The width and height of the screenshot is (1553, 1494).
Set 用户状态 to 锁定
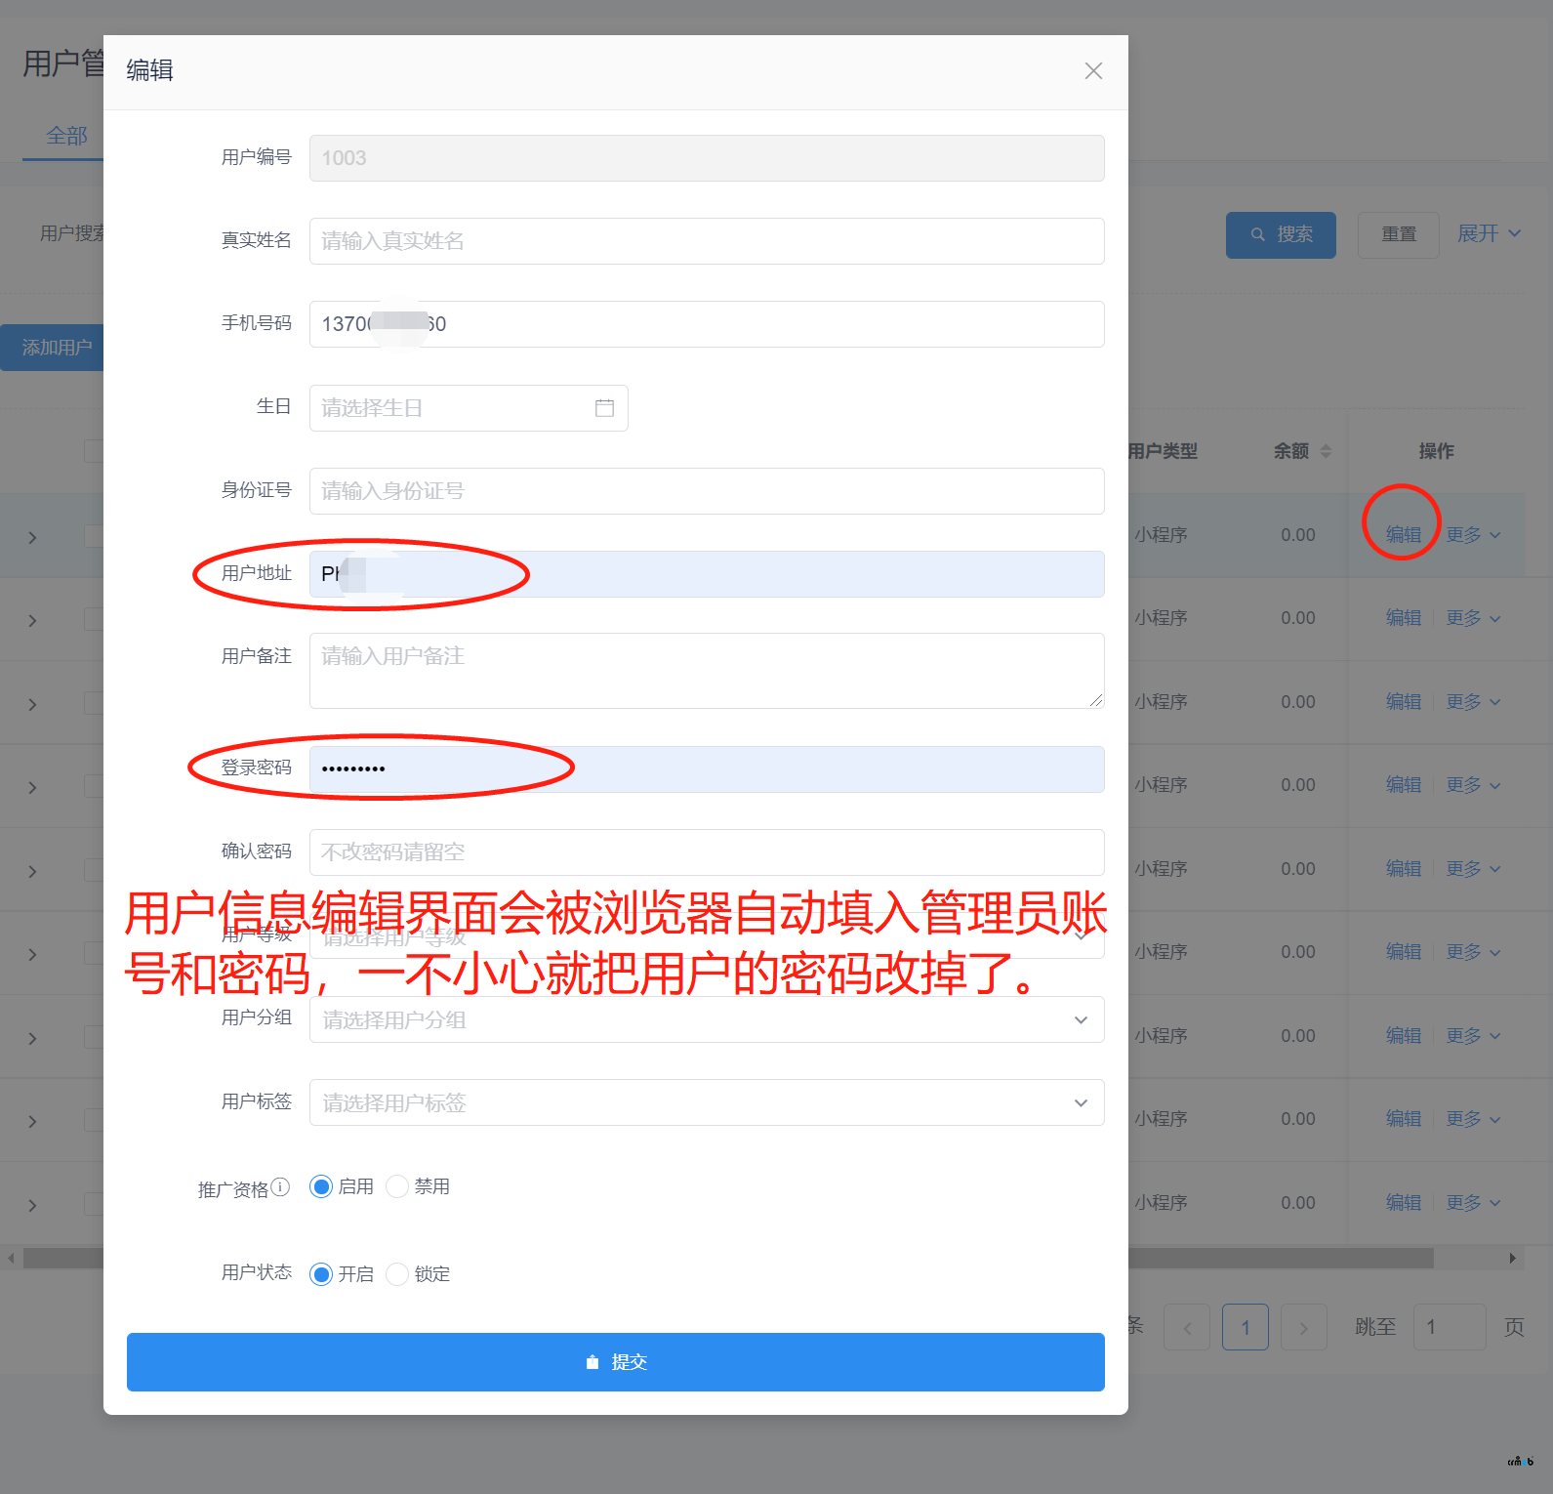397,1274
